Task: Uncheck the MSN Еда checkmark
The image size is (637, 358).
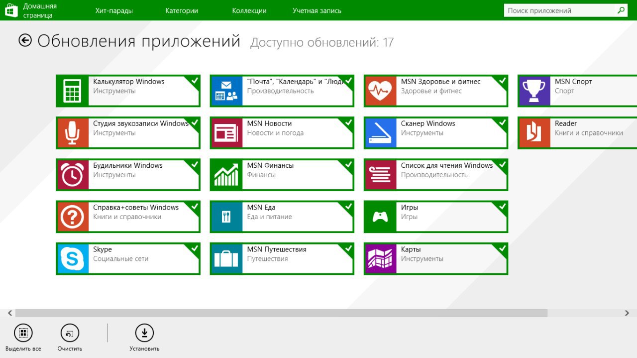Action: [x=348, y=206]
